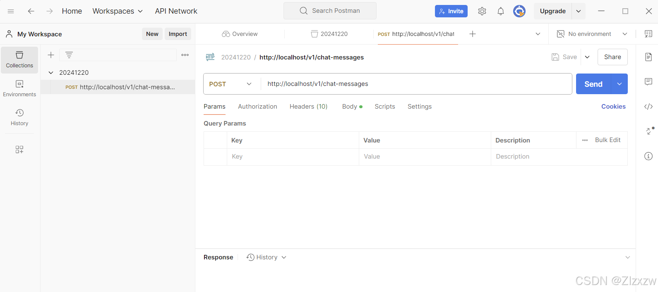
Task: Click the Search Postman field
Action: tap(330, 11)
